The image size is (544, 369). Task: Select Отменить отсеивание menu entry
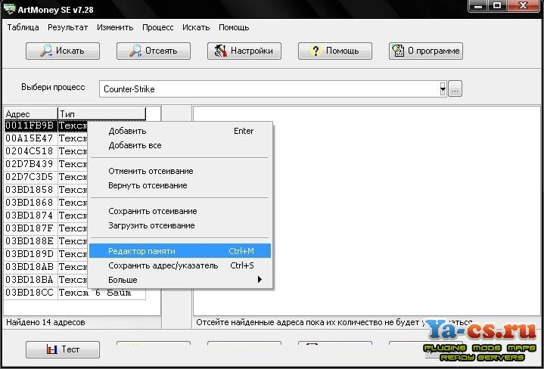point(180,171)
